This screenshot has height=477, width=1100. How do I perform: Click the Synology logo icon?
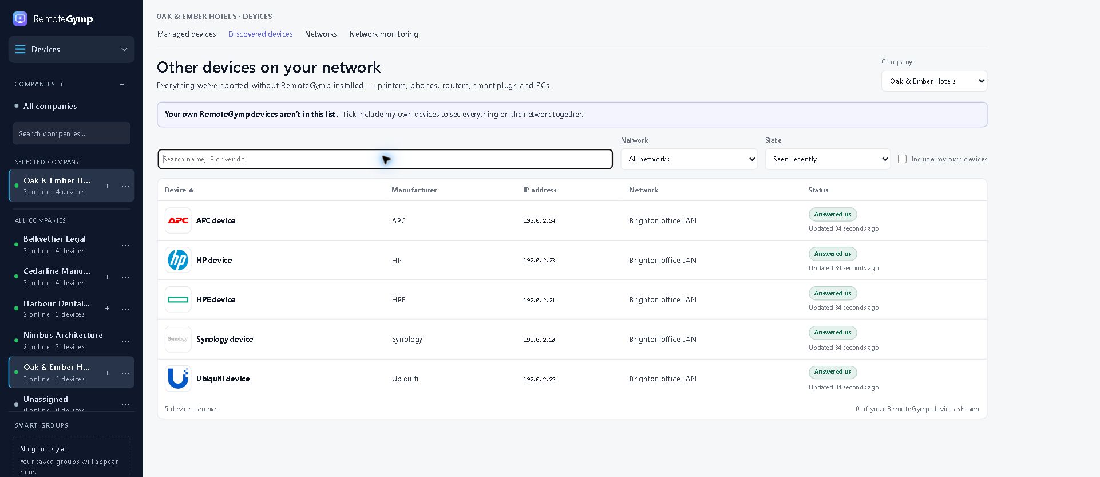point(178,339)
